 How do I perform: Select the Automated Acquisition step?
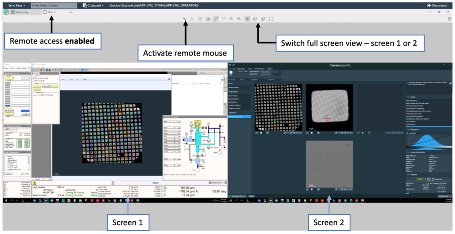click(x=239, y=117)
